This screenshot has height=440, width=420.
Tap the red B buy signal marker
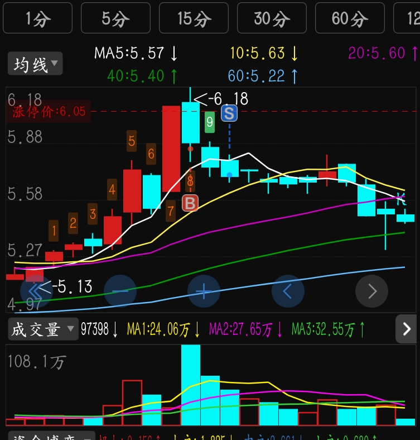pyautogui.click(x=190, y=203)
